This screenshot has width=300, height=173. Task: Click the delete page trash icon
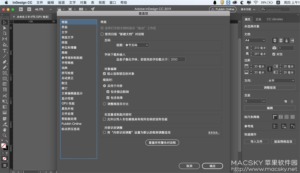tap(292, 101)
